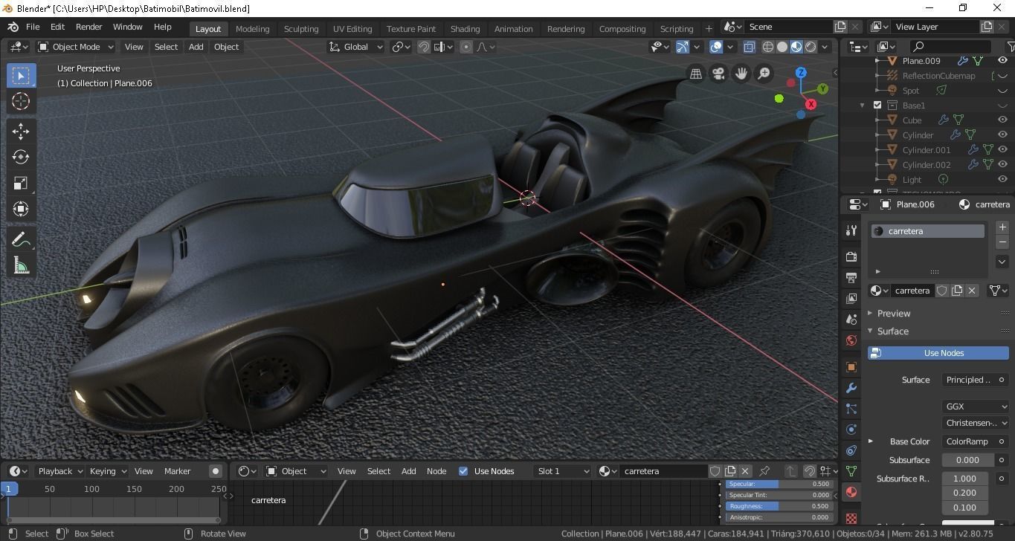Switch to wireframe viewport shading

point(768,47)
